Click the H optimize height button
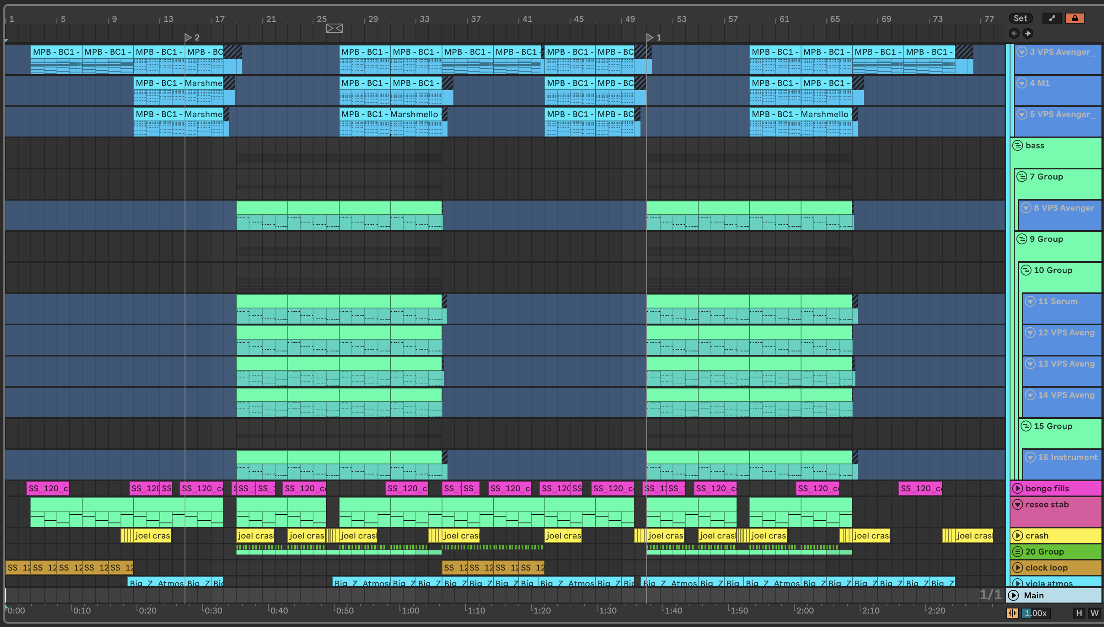The image size is (1104, 627). click(1079, 613)
